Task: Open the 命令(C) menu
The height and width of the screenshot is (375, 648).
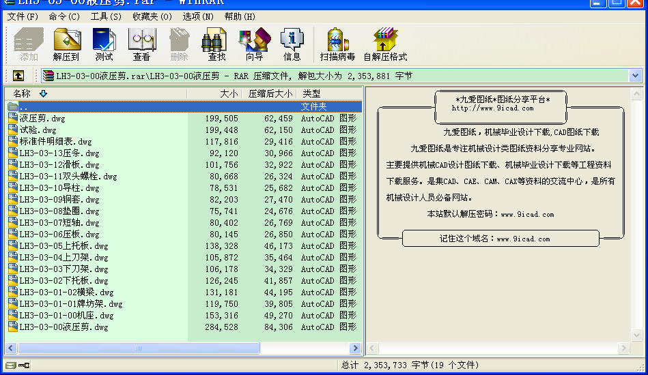Action: pos(64,16)
